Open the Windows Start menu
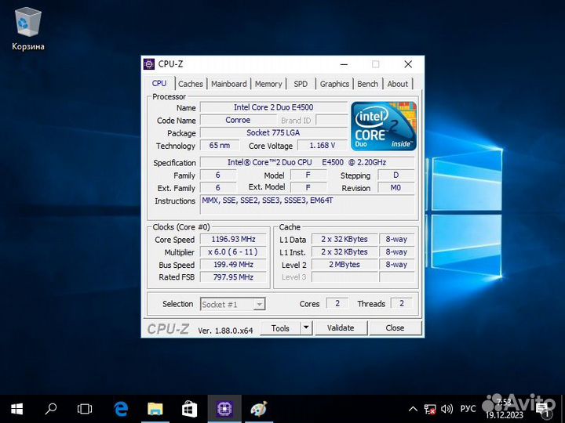Viewport: 565px width, 423px height. [x=16, y=409]
